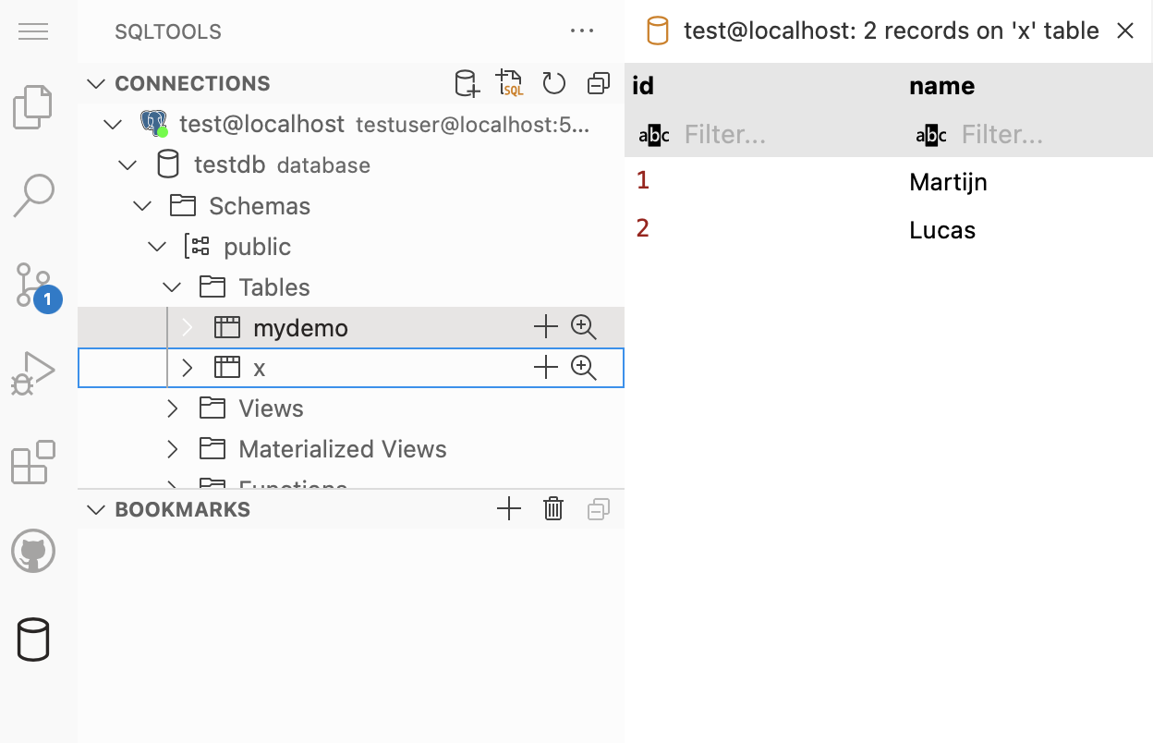Expand the Views folder
The width and height of the screenshot is (1153, 743).
tap(173, 408)
